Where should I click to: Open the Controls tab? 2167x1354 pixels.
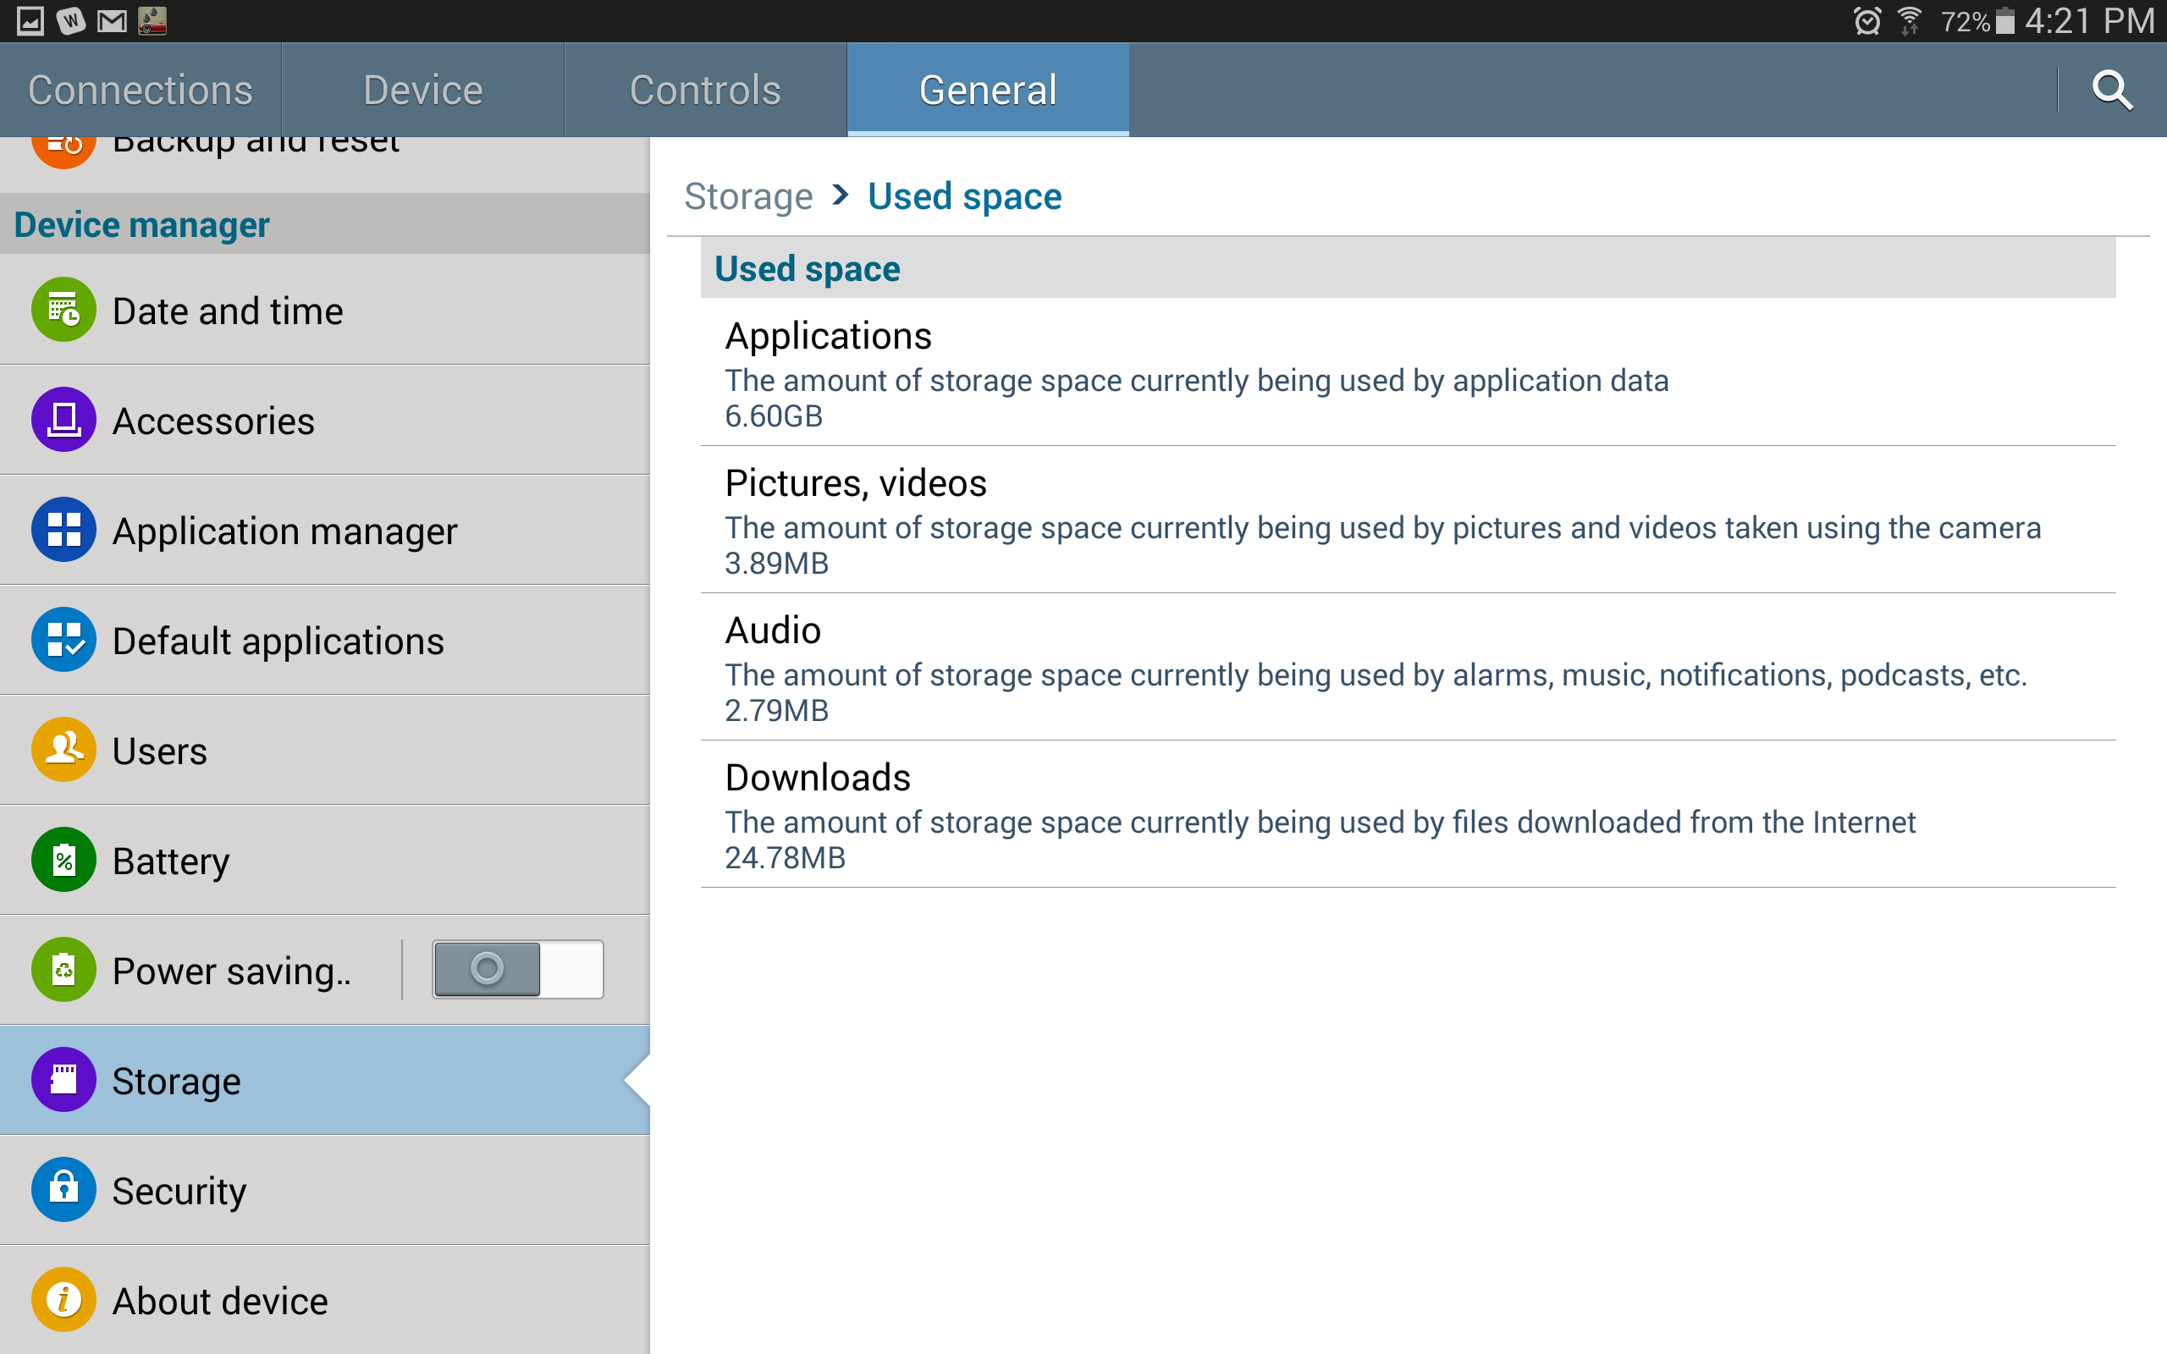coord(705,91)
